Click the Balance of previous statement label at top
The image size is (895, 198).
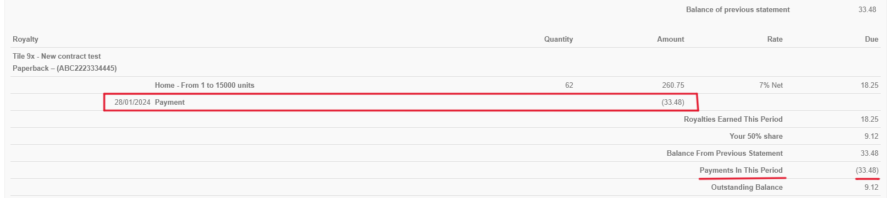[x=738, y=9]
